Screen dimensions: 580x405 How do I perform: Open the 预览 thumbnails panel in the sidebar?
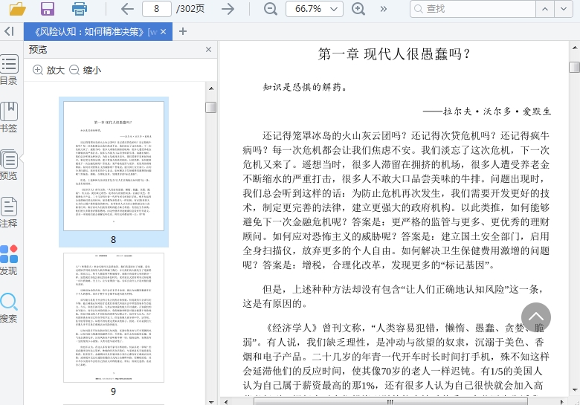pos(8,164)
